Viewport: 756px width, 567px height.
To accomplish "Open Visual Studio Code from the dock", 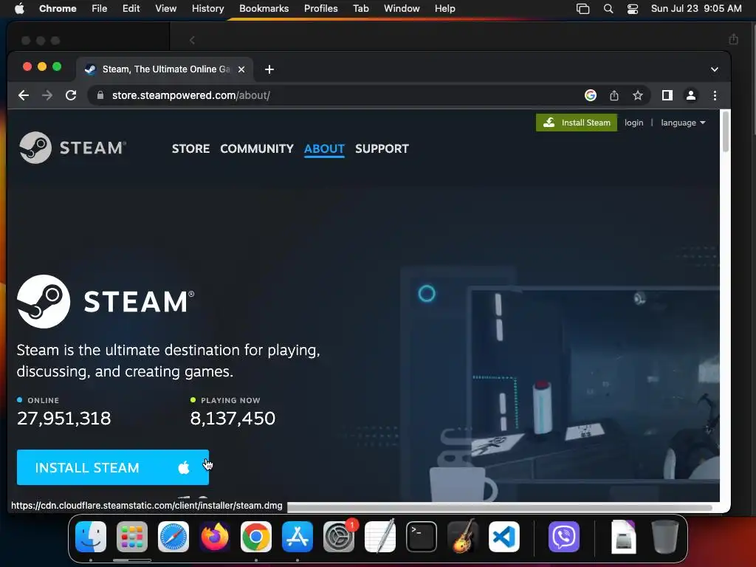I will pos(504,537).
